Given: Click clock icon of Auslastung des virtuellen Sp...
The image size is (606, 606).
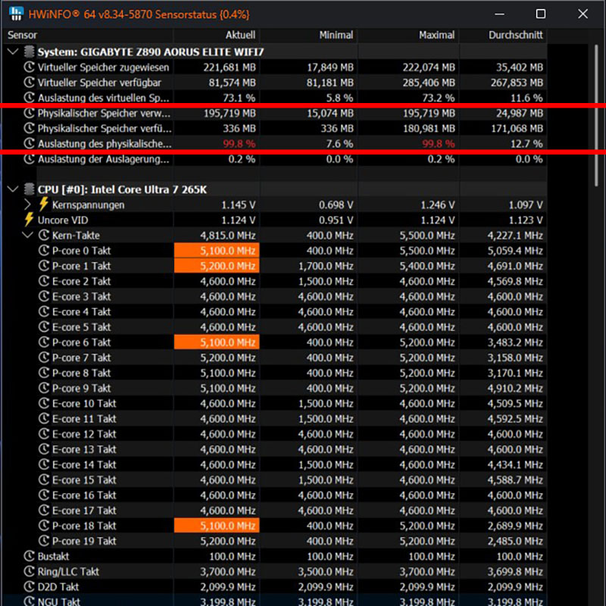Looking at the screenshot, I should tap(29, 98).
